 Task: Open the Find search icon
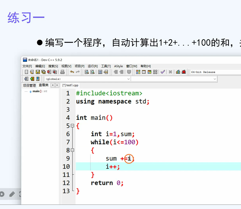pyautogui.click(x=87, y=72)
